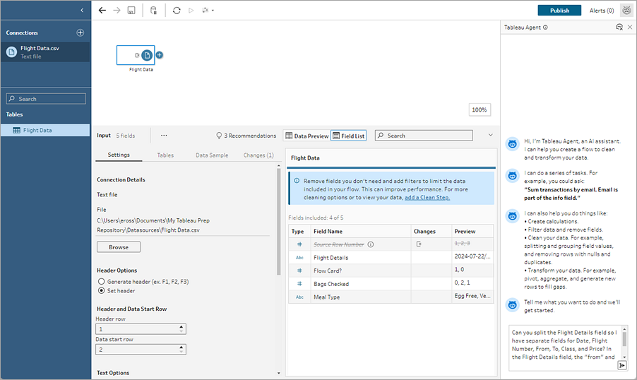Click the save flow icon
Image resolution: width=637 pixels, height=380 pixels.
[x=131, y=11]
